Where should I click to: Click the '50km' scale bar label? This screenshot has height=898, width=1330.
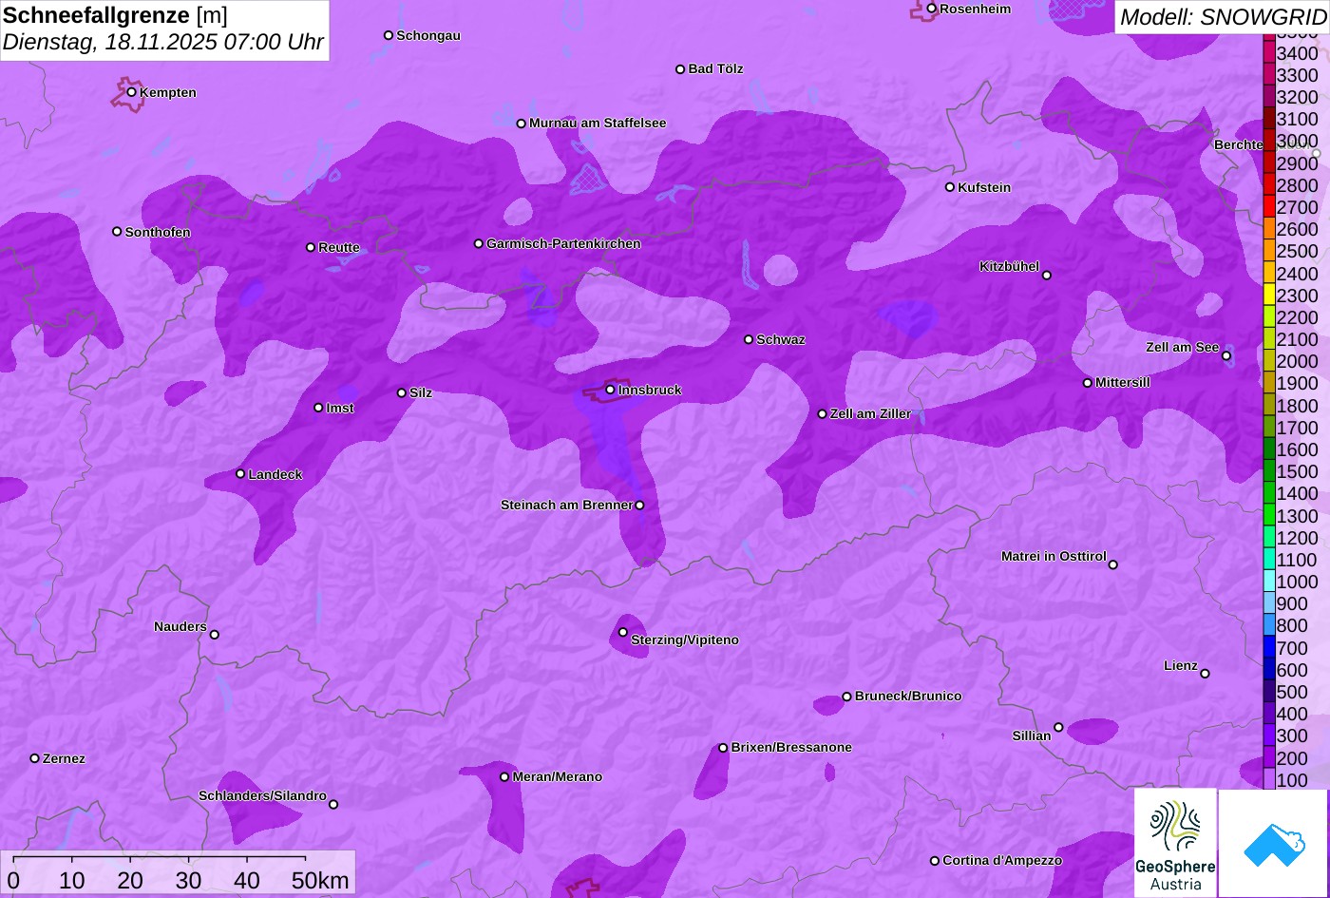[x=320, y=880]
